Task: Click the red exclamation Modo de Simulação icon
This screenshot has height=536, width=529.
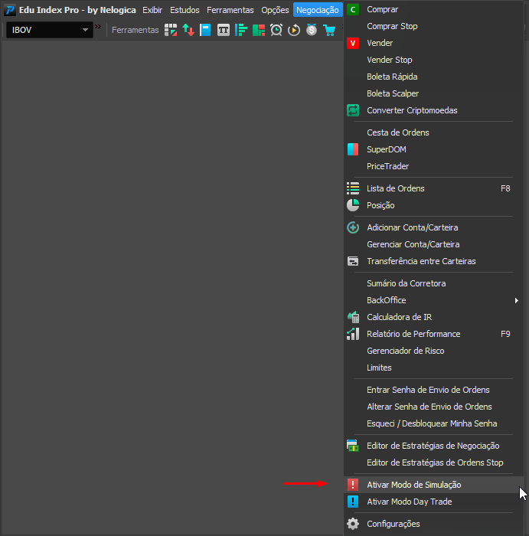Action: 353,485
